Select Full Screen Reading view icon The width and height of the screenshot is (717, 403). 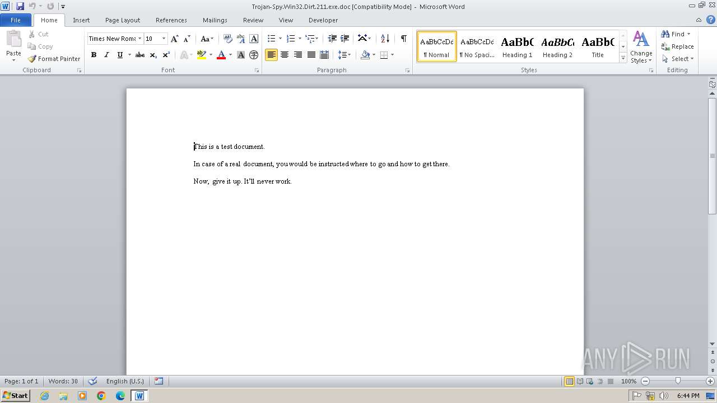click(x=580, y=381)
